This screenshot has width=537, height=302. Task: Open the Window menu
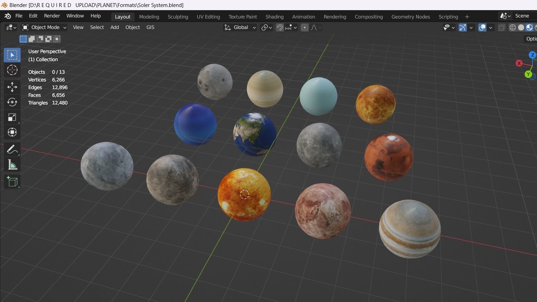[x=75, y=16]
